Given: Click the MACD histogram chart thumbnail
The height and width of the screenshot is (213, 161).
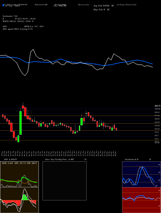Looking at the screenshot, I should pos(19,200).
